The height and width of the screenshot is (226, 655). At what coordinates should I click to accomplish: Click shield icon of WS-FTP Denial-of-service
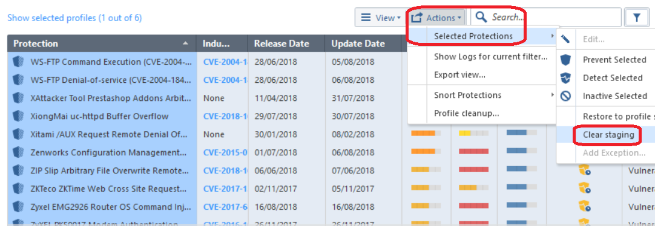[x=18, y=80]
